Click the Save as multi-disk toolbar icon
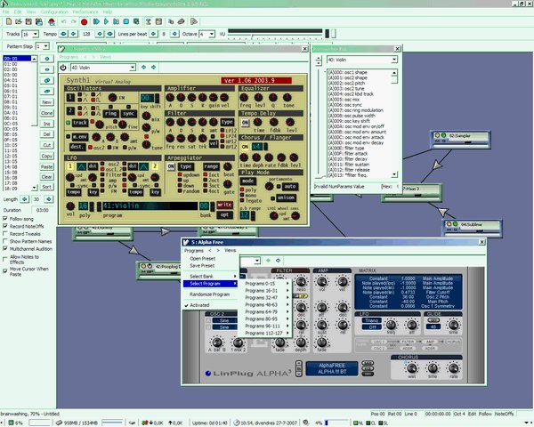534x427 pixels. pos(39,21)
